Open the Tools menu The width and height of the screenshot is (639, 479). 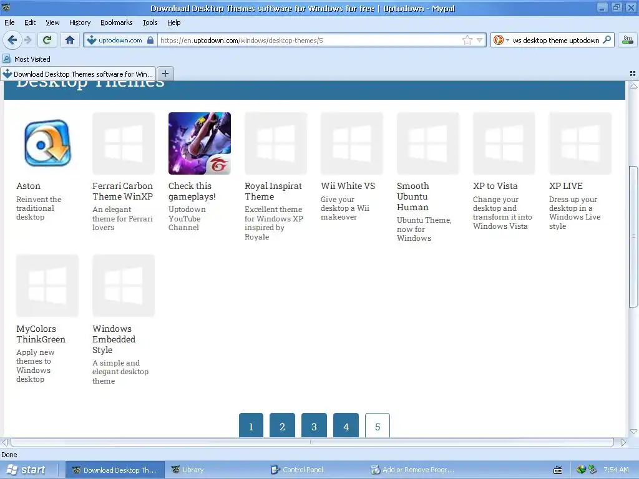click(x=150, y=22)
